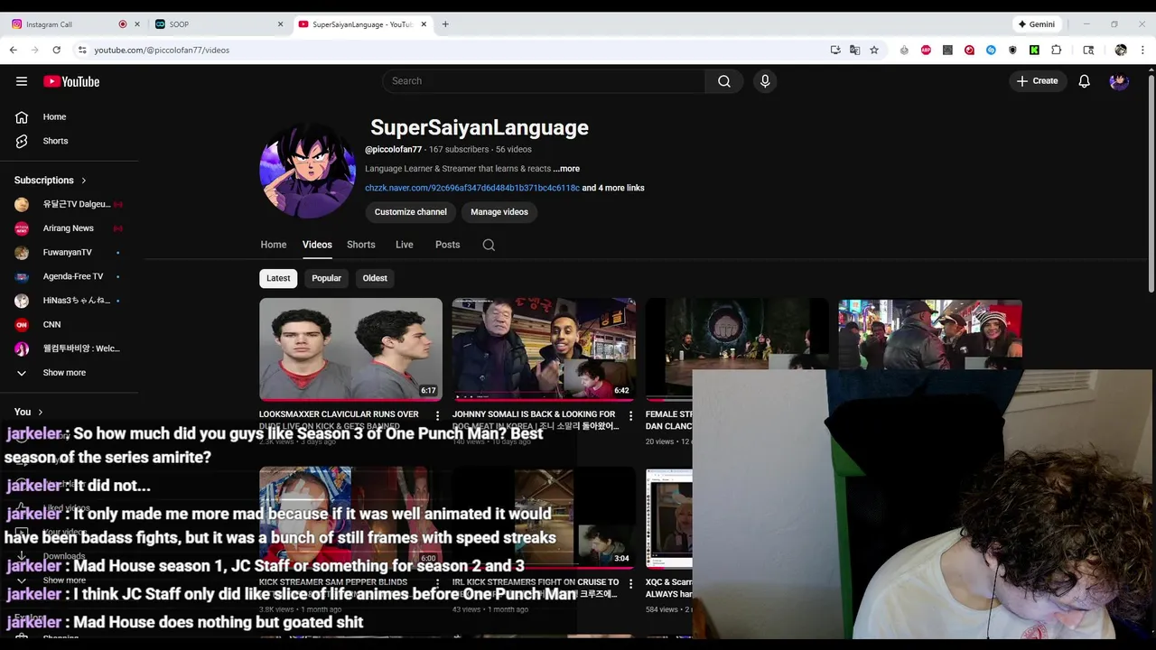Open the AdBlock Plus extension

926,50
